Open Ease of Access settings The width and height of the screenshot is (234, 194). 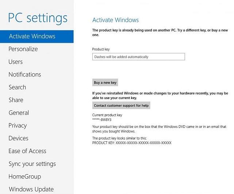(27, 151)
